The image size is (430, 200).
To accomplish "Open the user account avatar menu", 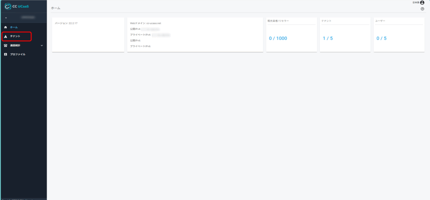I will click(422, 3).
